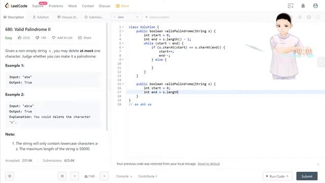
Task: Switch to the problem Discuss tab
Action: [68, 17]
